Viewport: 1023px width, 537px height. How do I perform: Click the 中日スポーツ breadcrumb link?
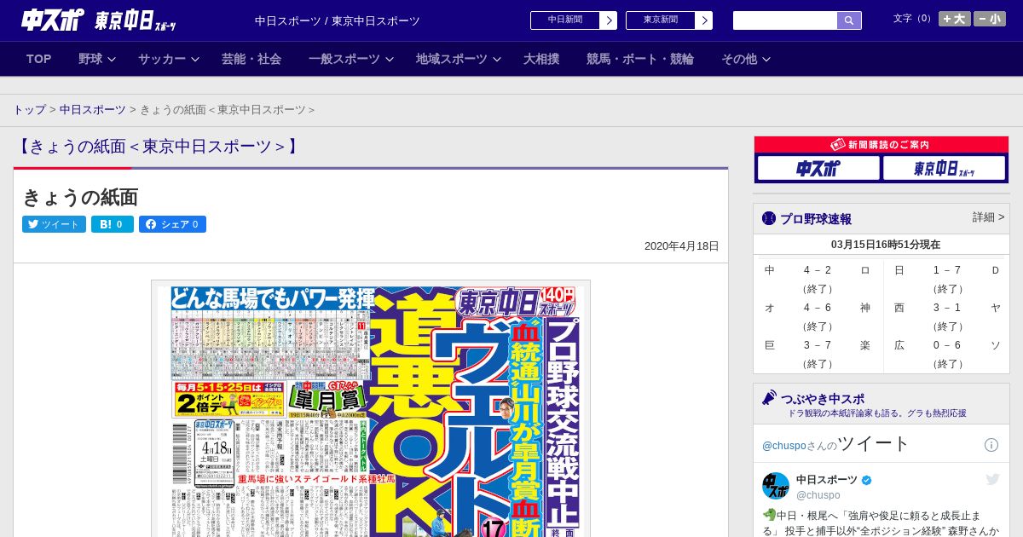pyautogui.click(x=92, y=109)
